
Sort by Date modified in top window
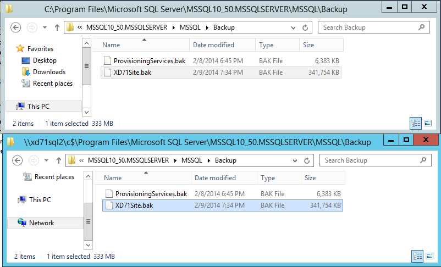point(214,45)
